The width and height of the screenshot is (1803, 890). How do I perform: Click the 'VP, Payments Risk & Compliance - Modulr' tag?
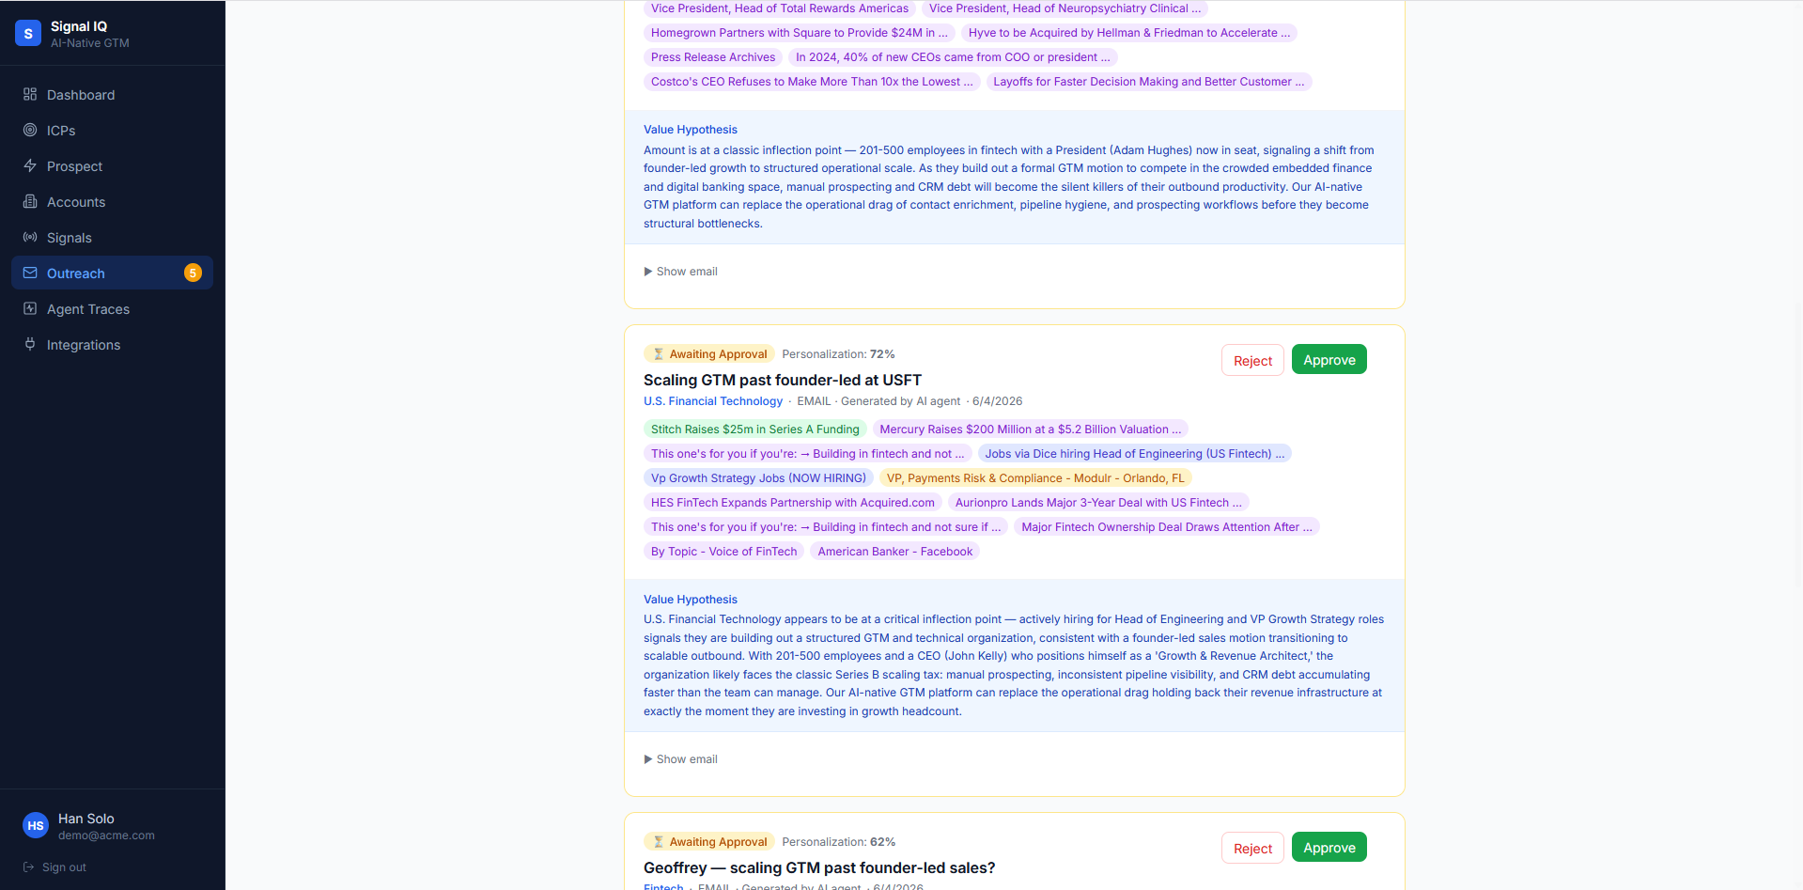(x=1035, y=478)
